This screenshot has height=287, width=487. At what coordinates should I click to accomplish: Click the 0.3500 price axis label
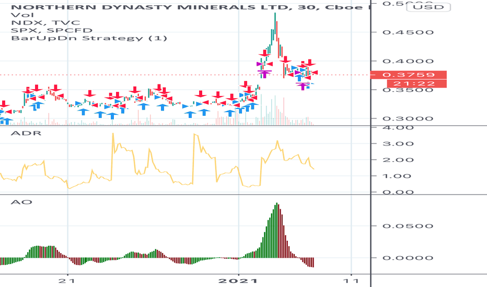point(408,90)
